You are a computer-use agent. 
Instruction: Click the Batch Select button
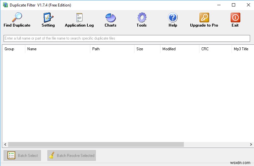(22, 155)
